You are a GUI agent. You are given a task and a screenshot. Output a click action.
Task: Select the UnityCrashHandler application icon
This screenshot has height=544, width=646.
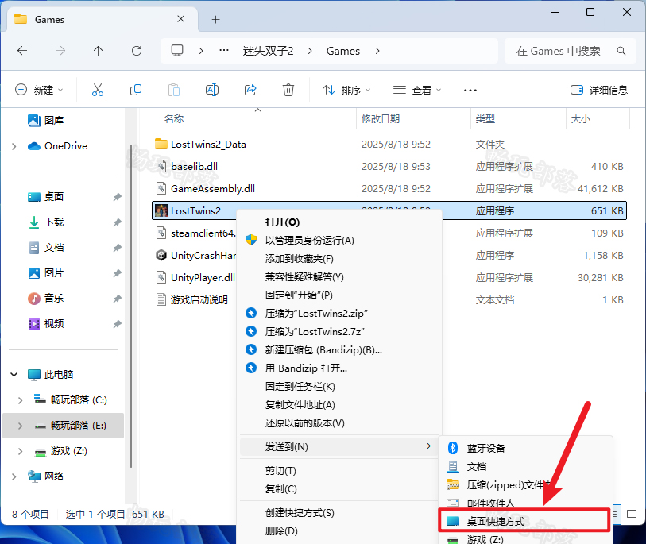coord(161,255)
